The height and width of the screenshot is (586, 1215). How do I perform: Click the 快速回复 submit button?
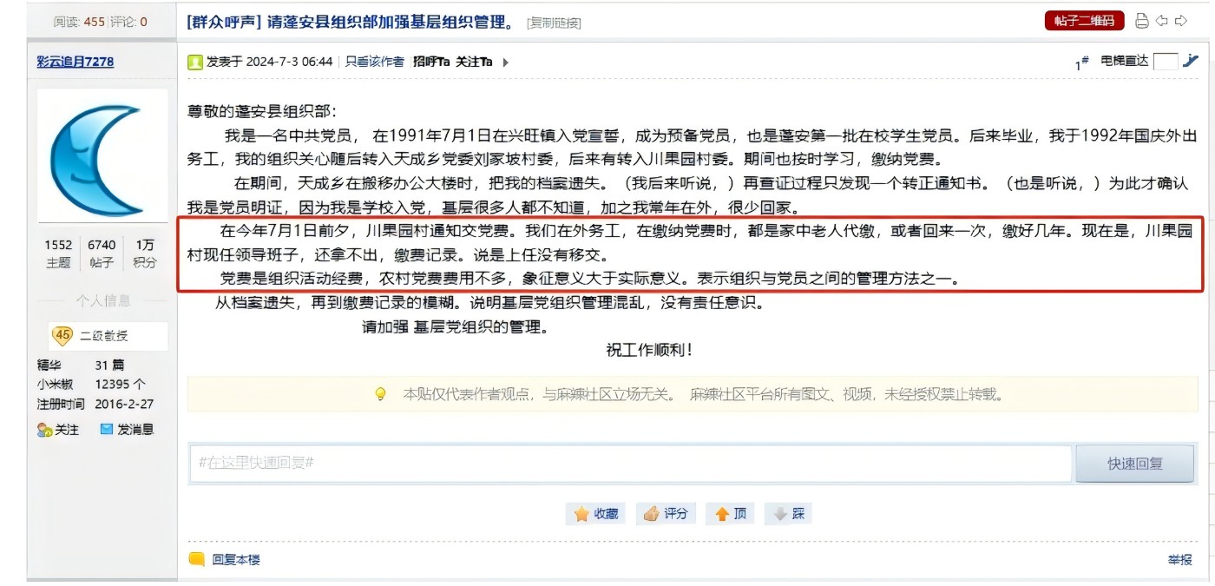click(x=1134, y=464)
